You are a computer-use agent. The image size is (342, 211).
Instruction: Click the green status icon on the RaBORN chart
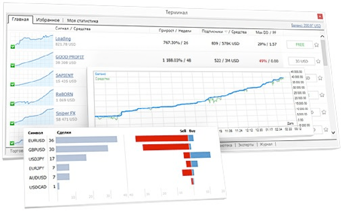point(13,104)
